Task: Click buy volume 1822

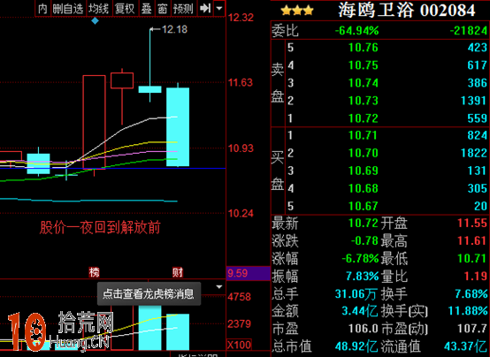Action: point(474,153)
